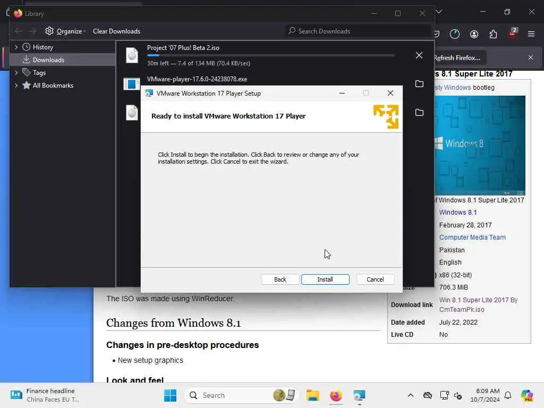Click the circular timer toolbar icon in Firefox
Image resolution: width=544 pixels, height=408 pixels.
455,34
